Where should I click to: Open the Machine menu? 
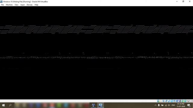9,5
